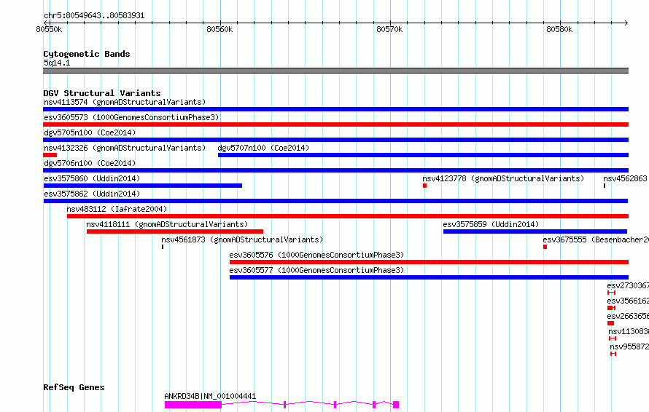The width and height of the screenshot is (649, 412).
Task: Select the esv3575859 (Uddin2014) blue bar
Action: pyautogui.click(x=535, y=231)
